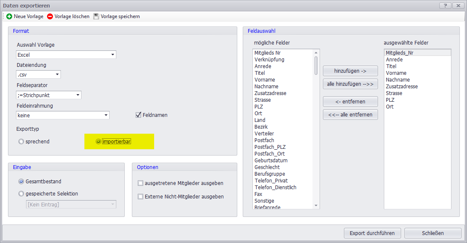
Task: Start export with Export durchführen
Action: (x=373, y=233)
